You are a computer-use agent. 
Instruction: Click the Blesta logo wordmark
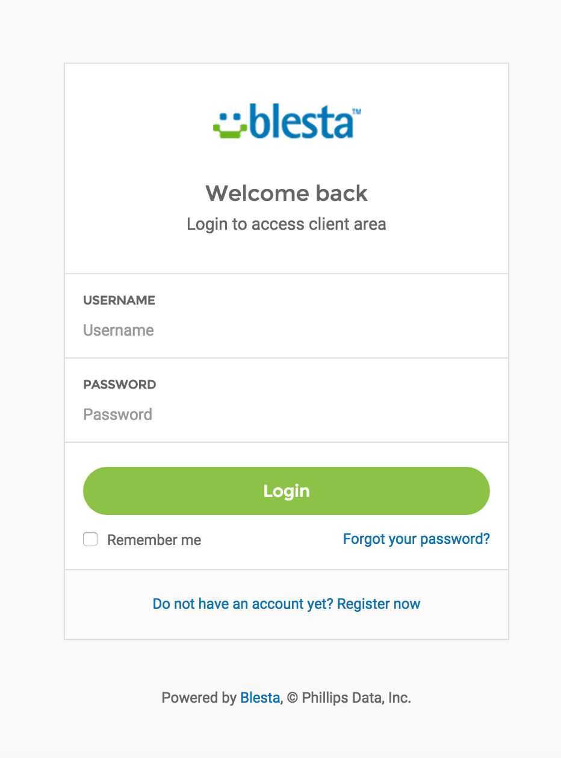pyautogui.click(x=301, y=121)
